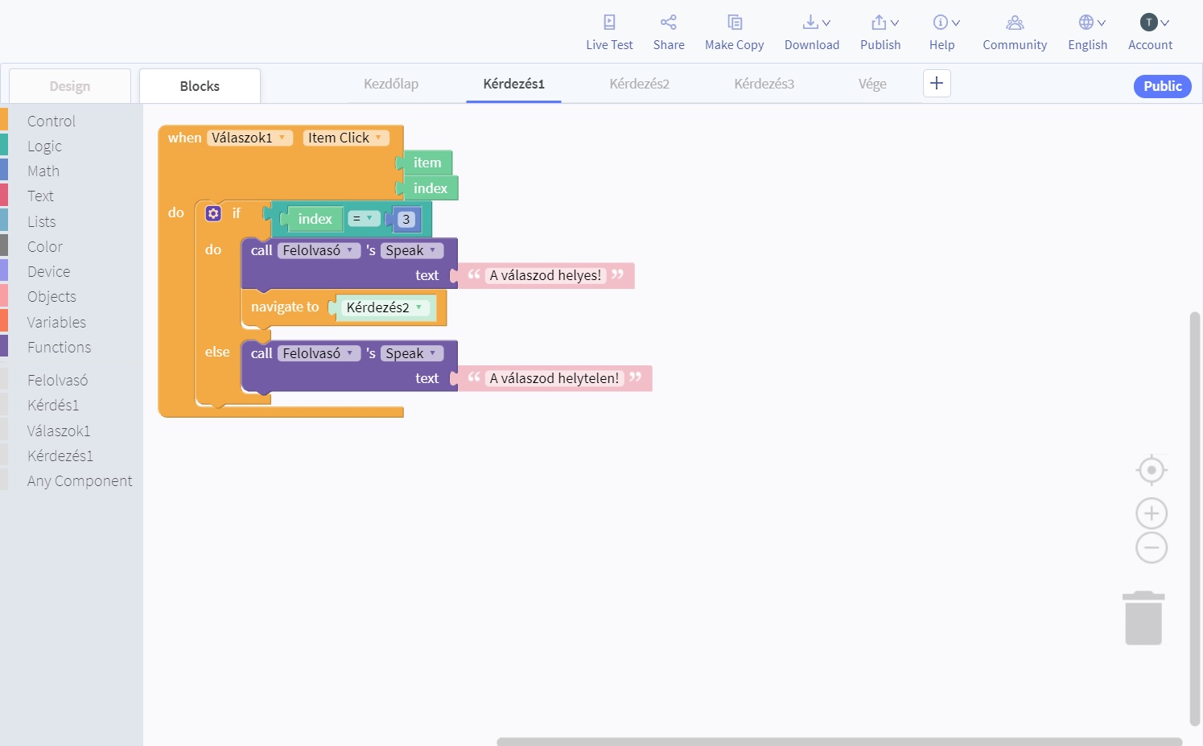Open the if block's gear settings
Viewport: 1203px width, 746px height.
(x=213, y=213)
